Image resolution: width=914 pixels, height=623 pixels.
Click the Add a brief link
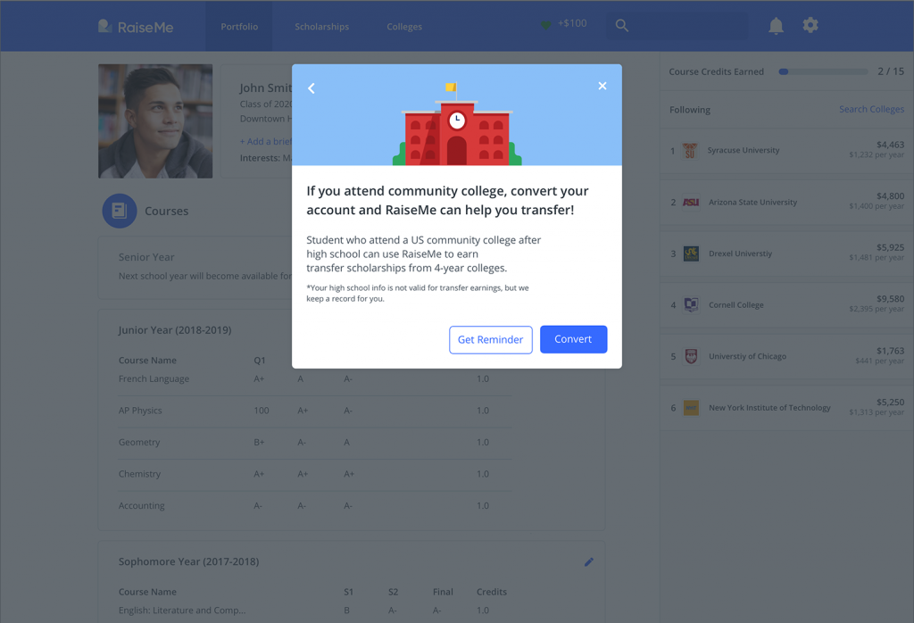(266, 142)
